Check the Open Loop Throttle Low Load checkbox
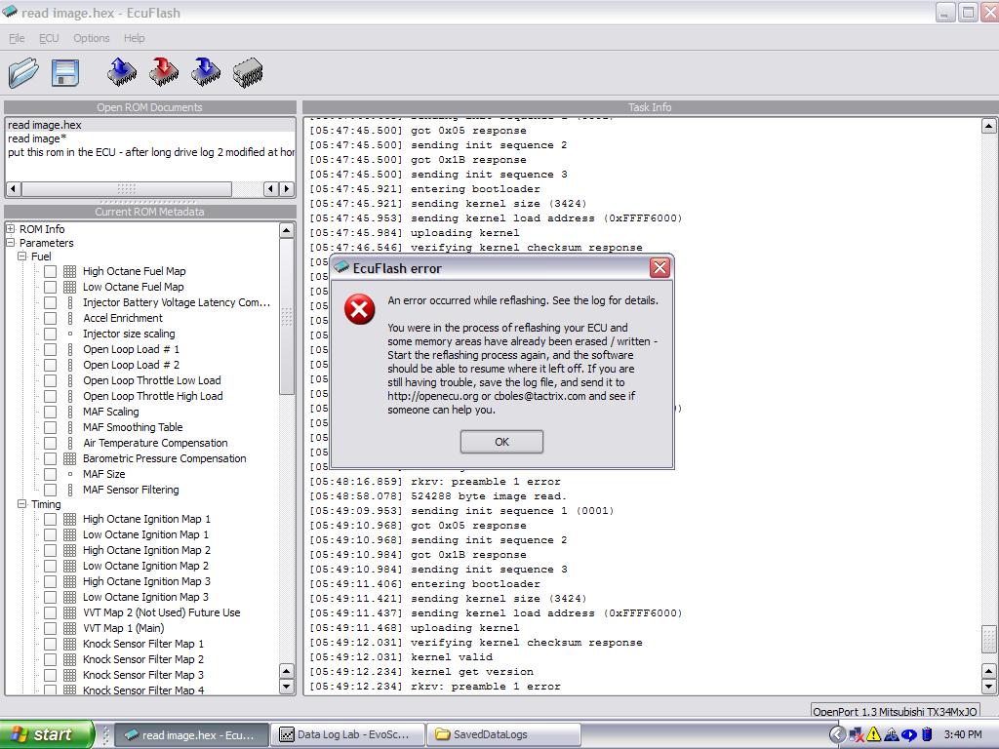Image resolution: width=999 pixels, height=749 pixels. point(51,381)
